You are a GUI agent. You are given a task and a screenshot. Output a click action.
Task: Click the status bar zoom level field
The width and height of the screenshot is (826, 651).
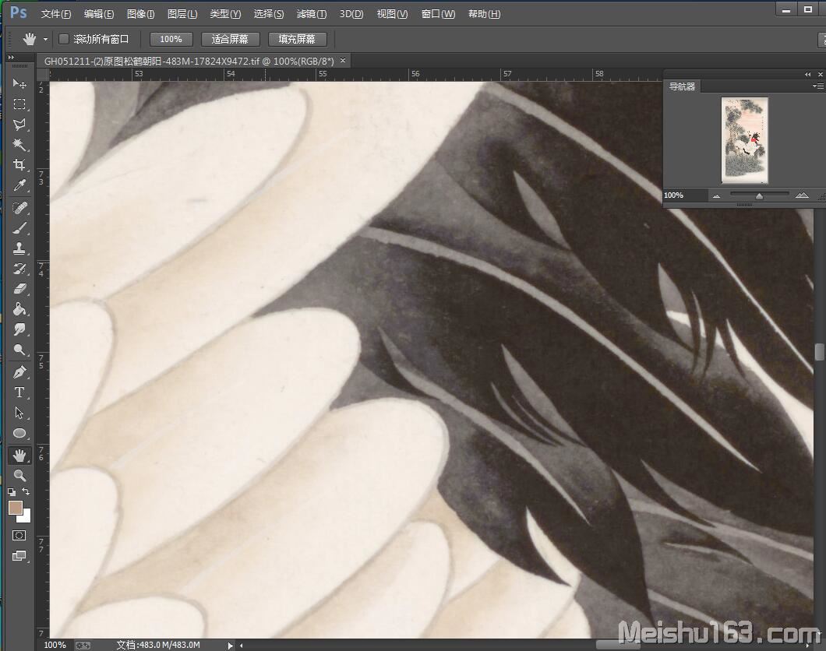pyautogui.click(x=56, y=646)
